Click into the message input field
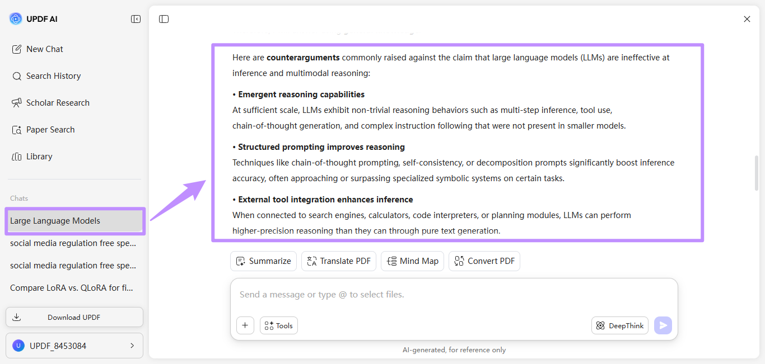Screen dimensions: 765x364 click(454, 295)
